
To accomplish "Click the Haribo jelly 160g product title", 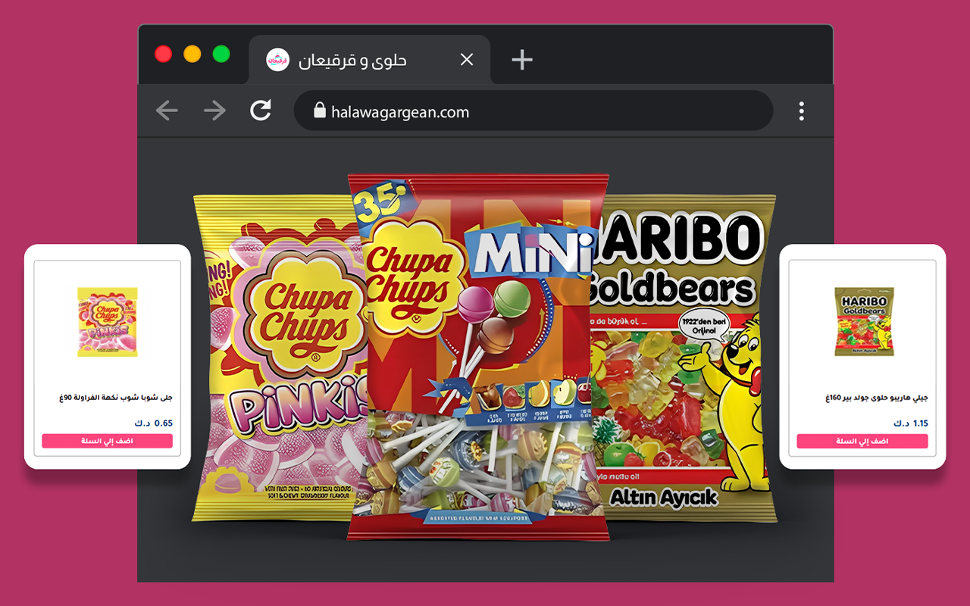I will point(877,398).
